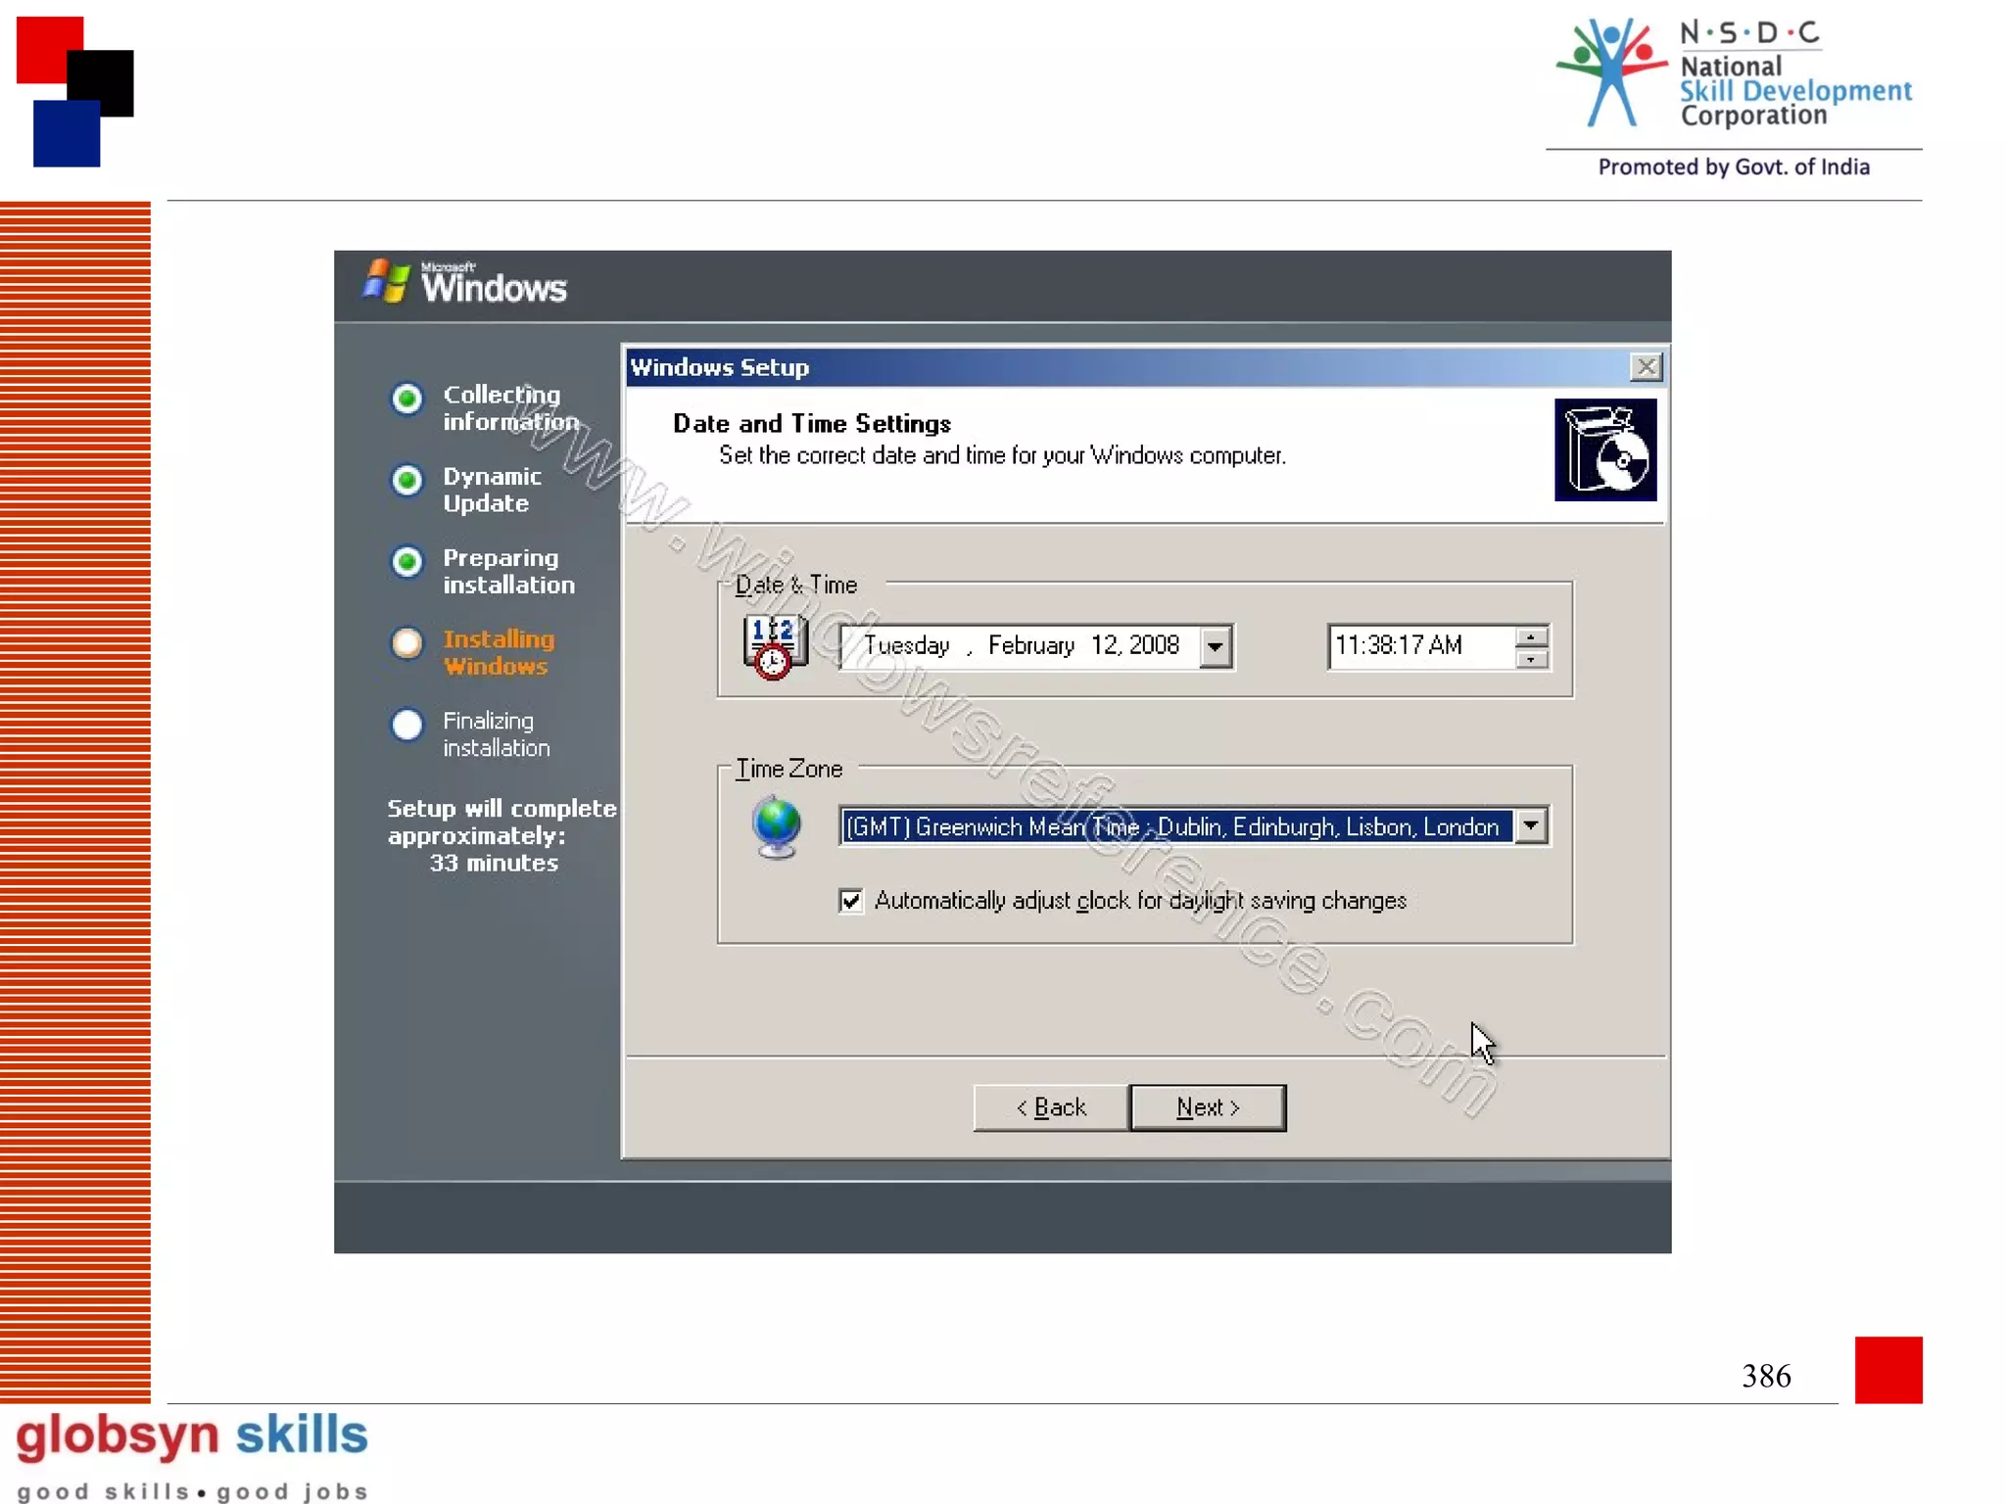
Task: Click the Next button
Action: (1207, 1107)
